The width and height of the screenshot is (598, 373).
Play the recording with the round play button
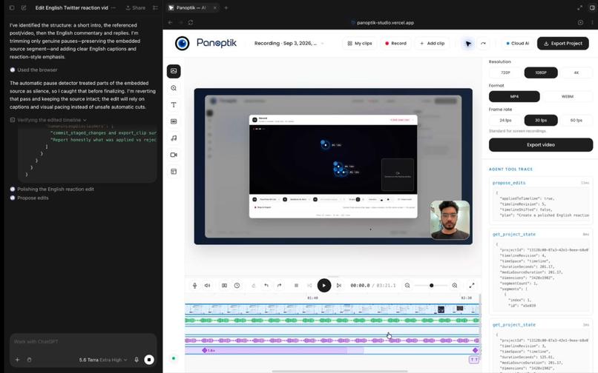click(324, 286)
